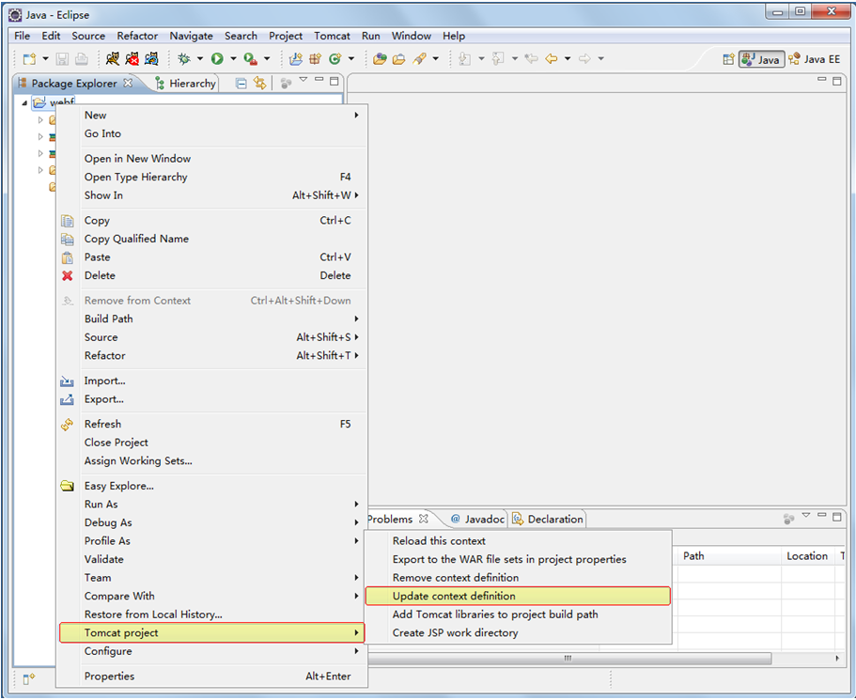Stop Tomcat using the red-X cat icon
Screen dimensions: 856x700
[x=132, y=58]
